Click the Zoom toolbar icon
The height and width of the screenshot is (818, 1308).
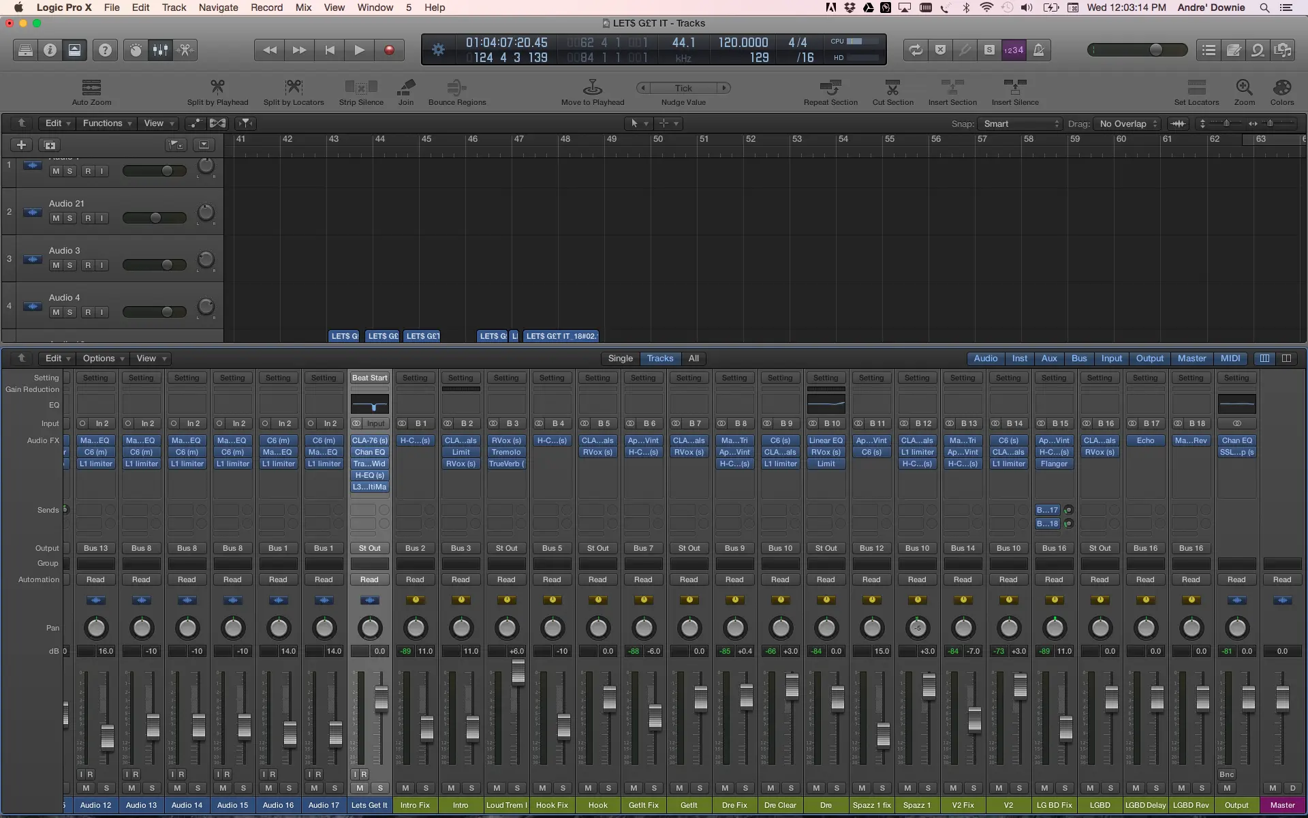1244,93
